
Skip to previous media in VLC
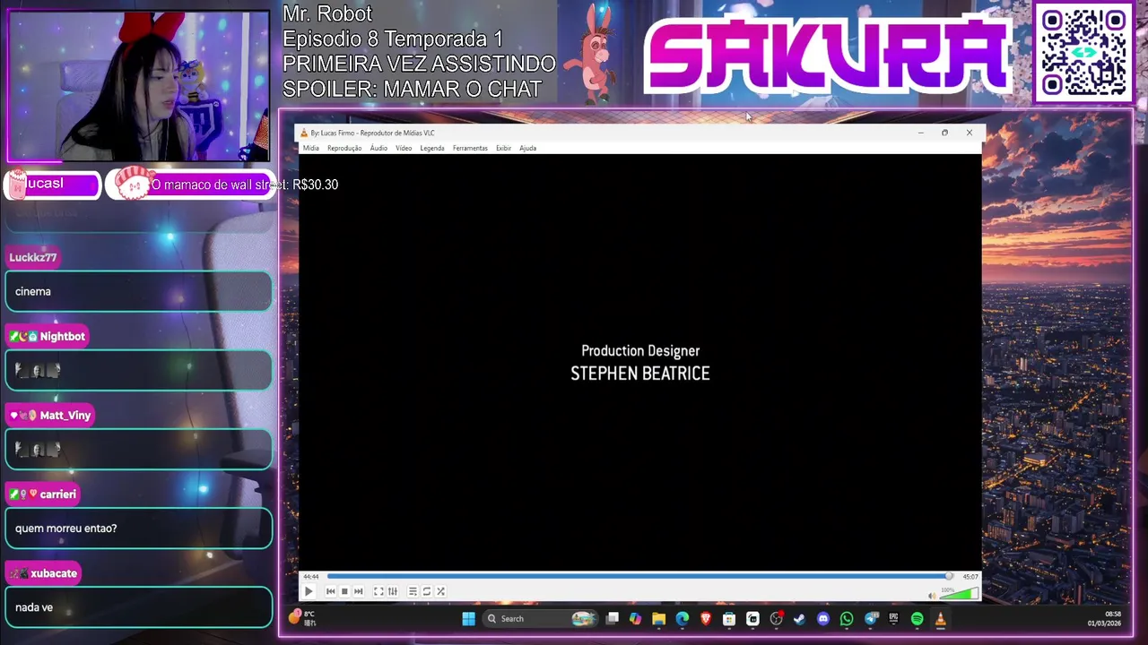pyautogui.click(x=330, y=591)
